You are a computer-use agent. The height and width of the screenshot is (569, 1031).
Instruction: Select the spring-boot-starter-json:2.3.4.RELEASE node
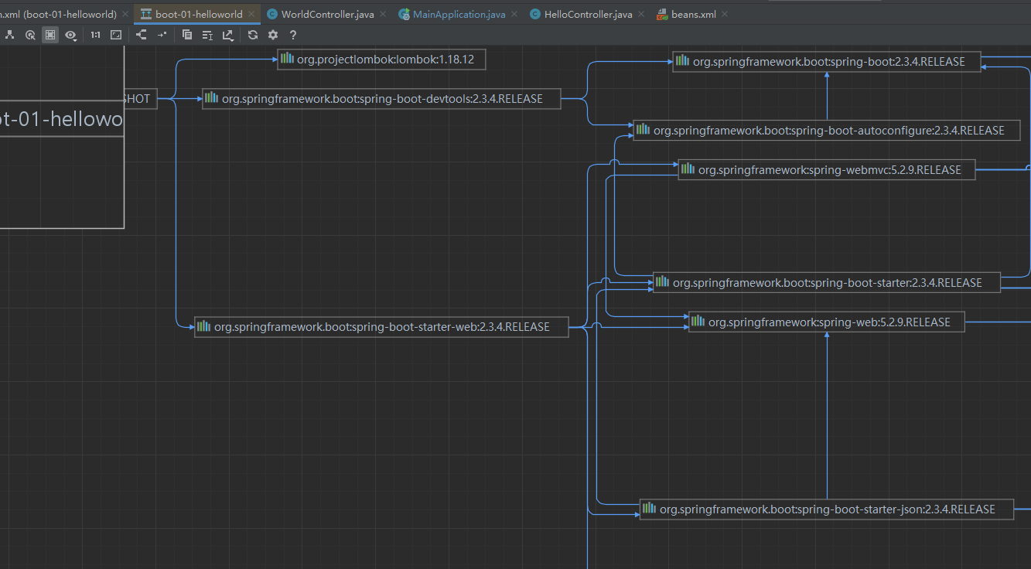pyautogui.click(x=827, y=509)
